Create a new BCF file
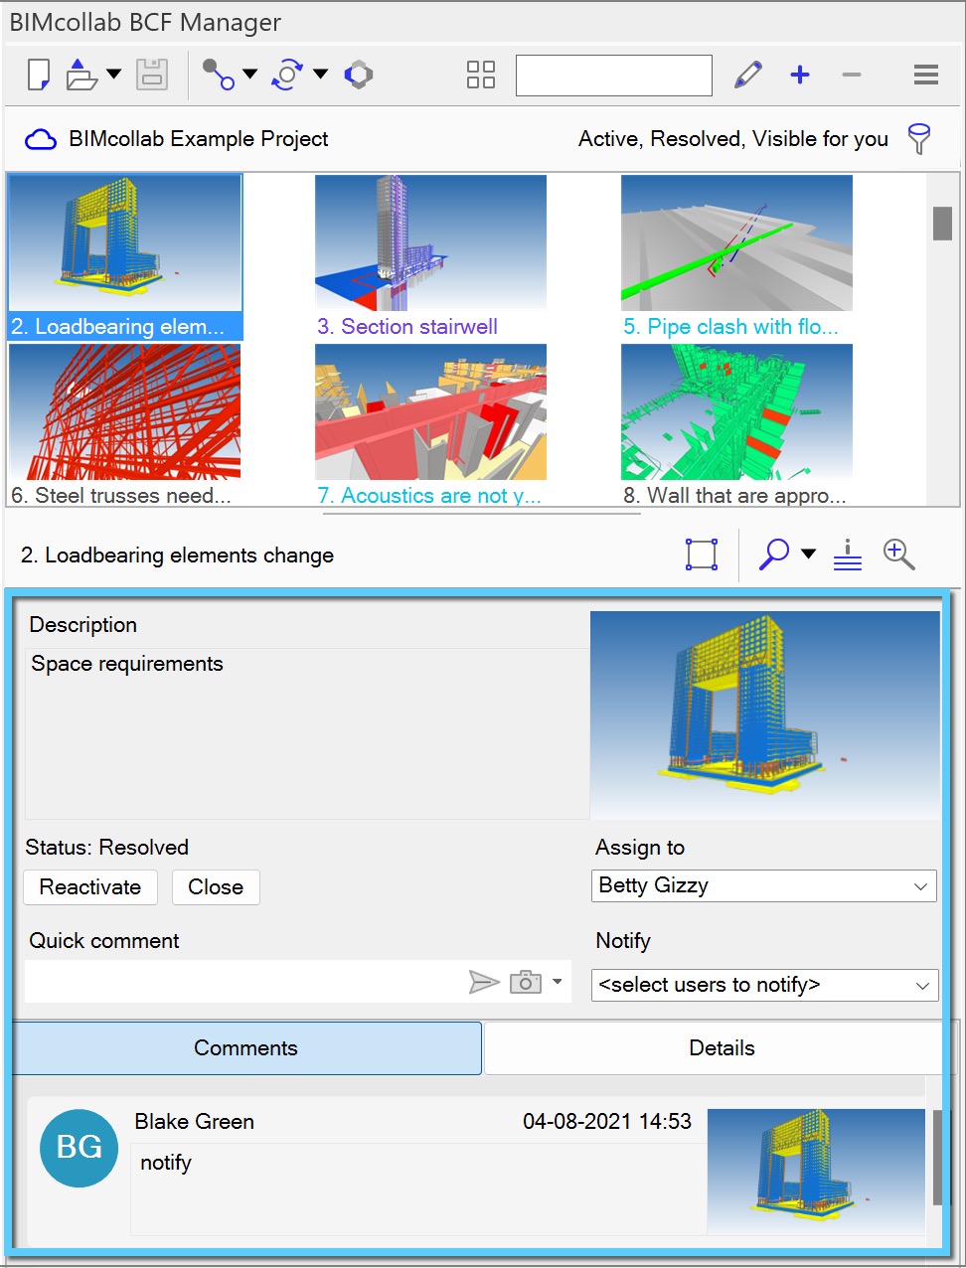Image resolution: width=966 pixels, height=1268 pixels. (x=38, y=75)
